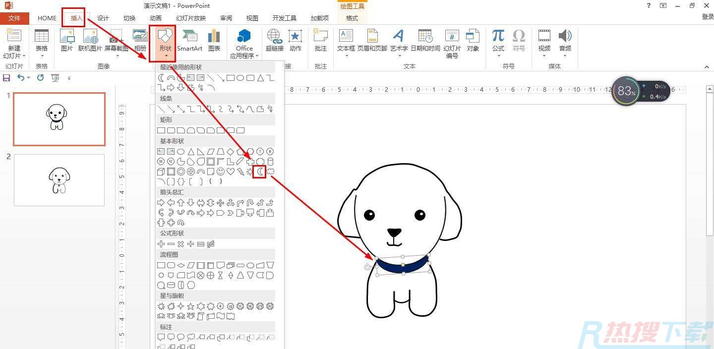The height and width of the screenshot is (349, 714).
Task: Select slide 2 thumbnail in the panel
Action: tap(59, 180)
